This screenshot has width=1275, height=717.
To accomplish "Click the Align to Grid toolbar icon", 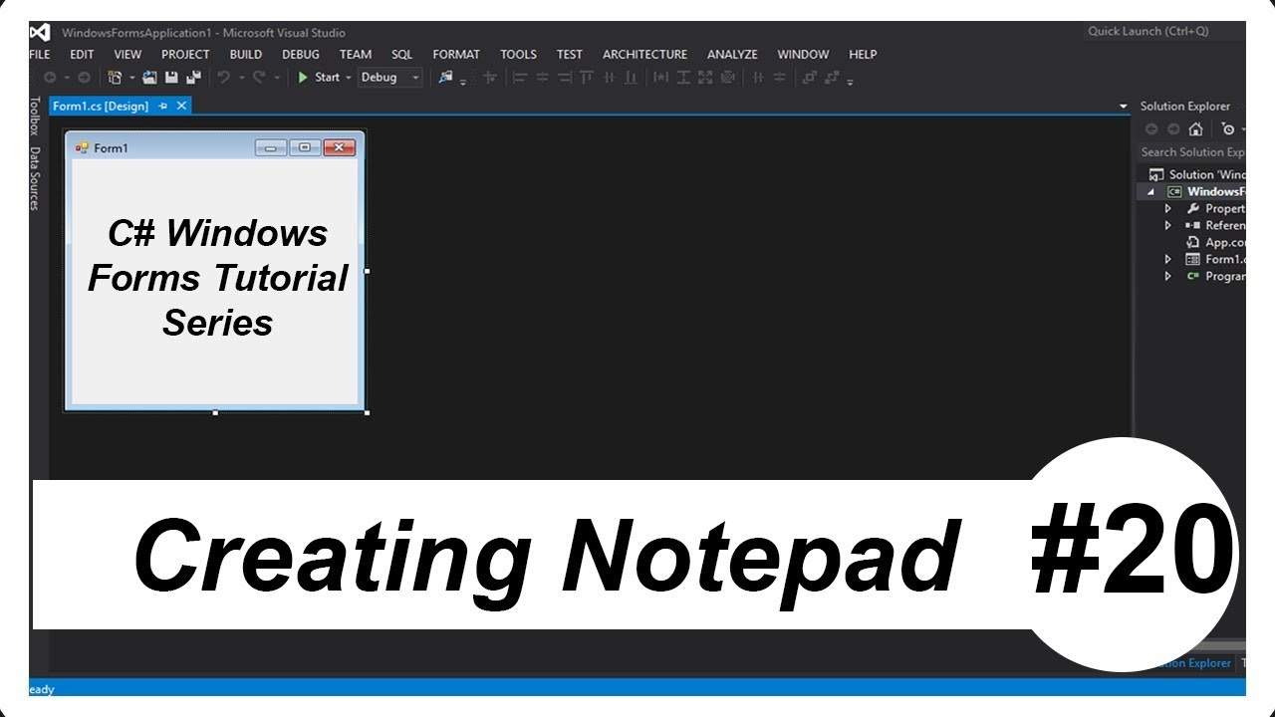I will point(490,77).
